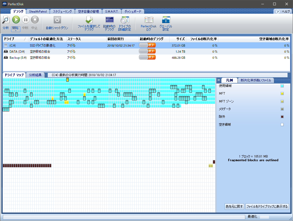Sort by デフォルトの最適化方法 column header

(x=47, y=39)
